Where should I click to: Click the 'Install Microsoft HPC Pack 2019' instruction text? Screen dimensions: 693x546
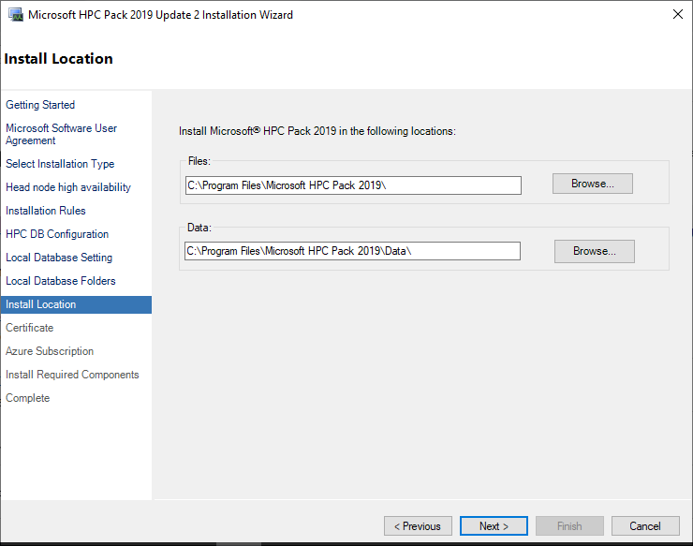(317, 131)
